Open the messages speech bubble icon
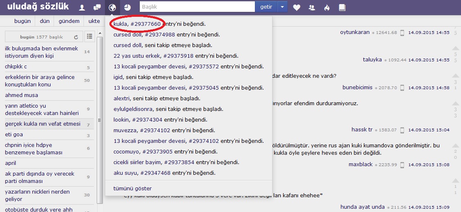 pos(97,8)
